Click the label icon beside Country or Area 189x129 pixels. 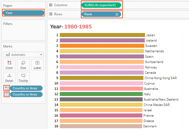(x=7, y=94)
